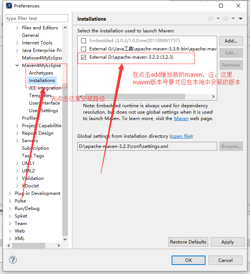The width and height of the screenshot is (250, 274).
Task: Expand the Report Design node
Action: pos(17,133)
